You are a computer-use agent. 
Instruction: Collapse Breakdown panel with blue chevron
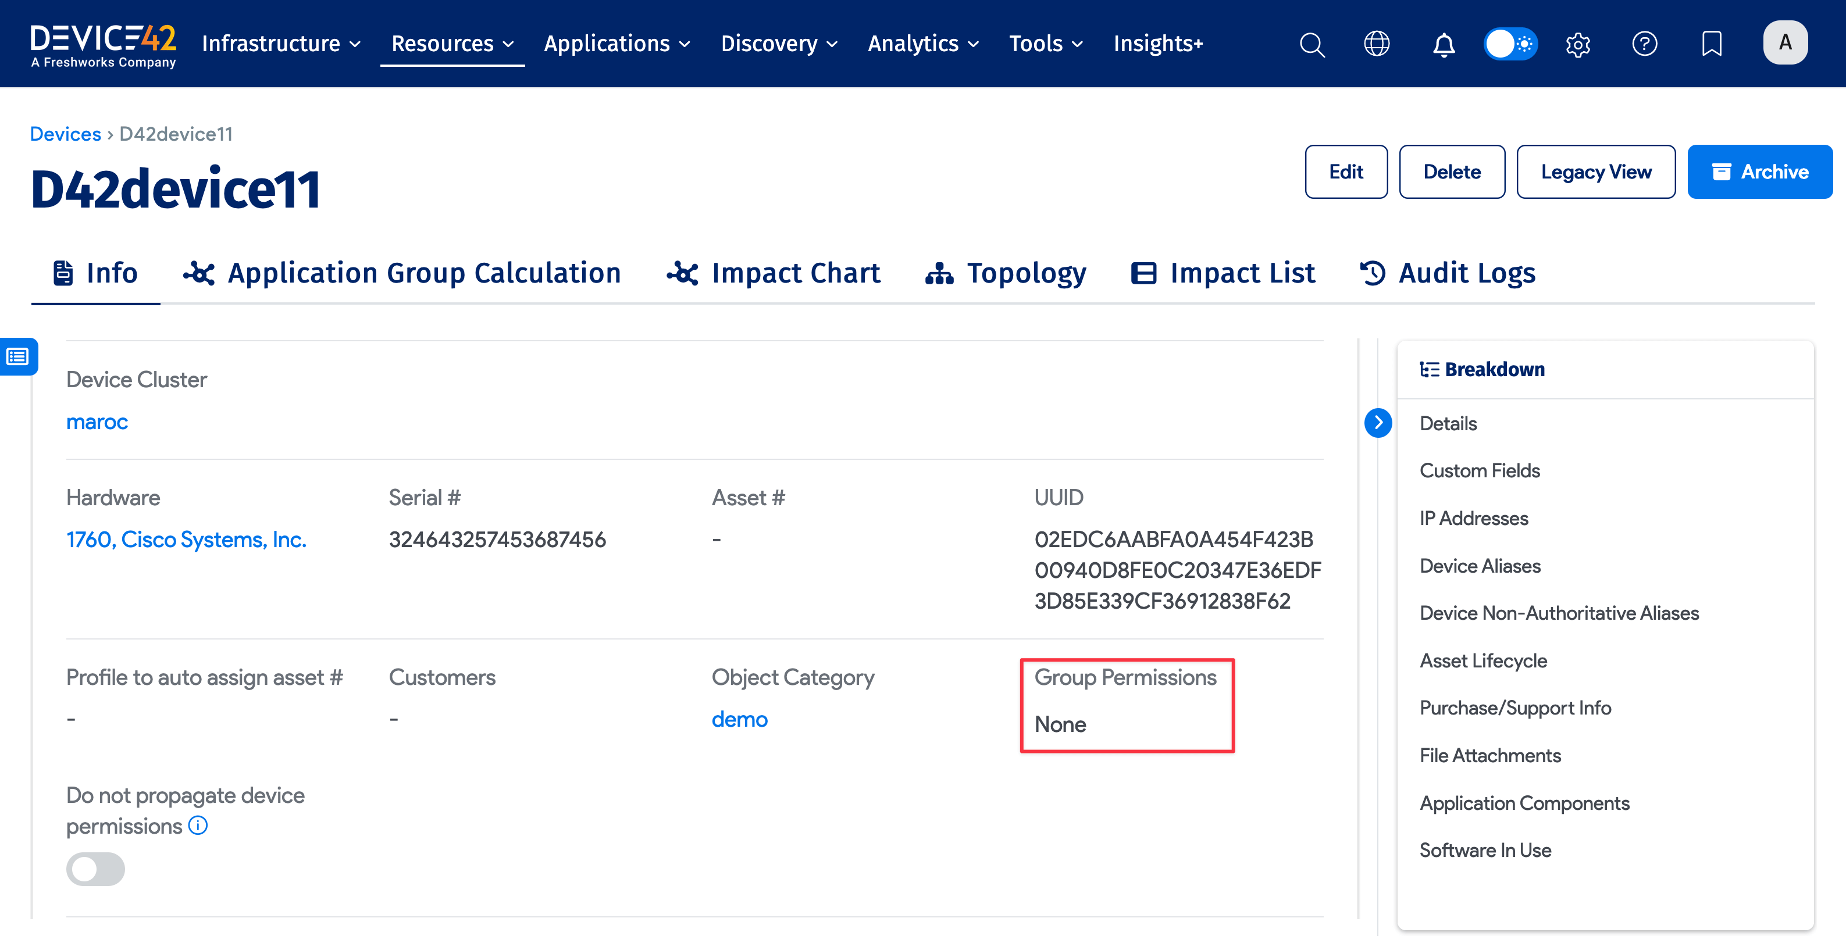[1377, 423]
